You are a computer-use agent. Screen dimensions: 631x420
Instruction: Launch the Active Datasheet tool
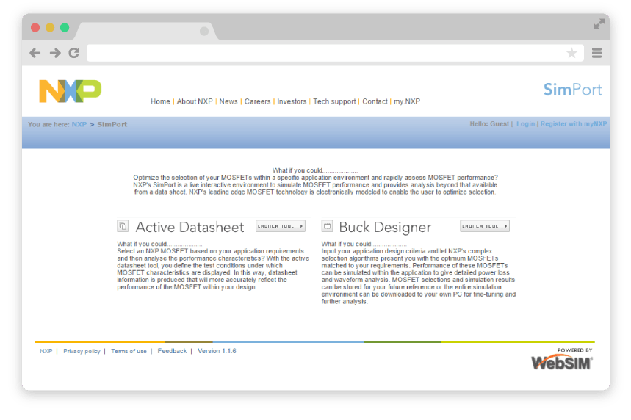coord(281,226)
